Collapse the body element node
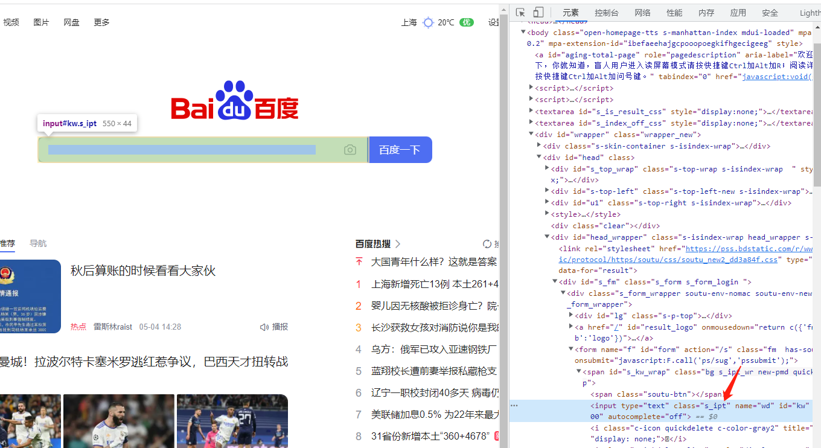Screen dimensions: 821x448 coord(523,33)
